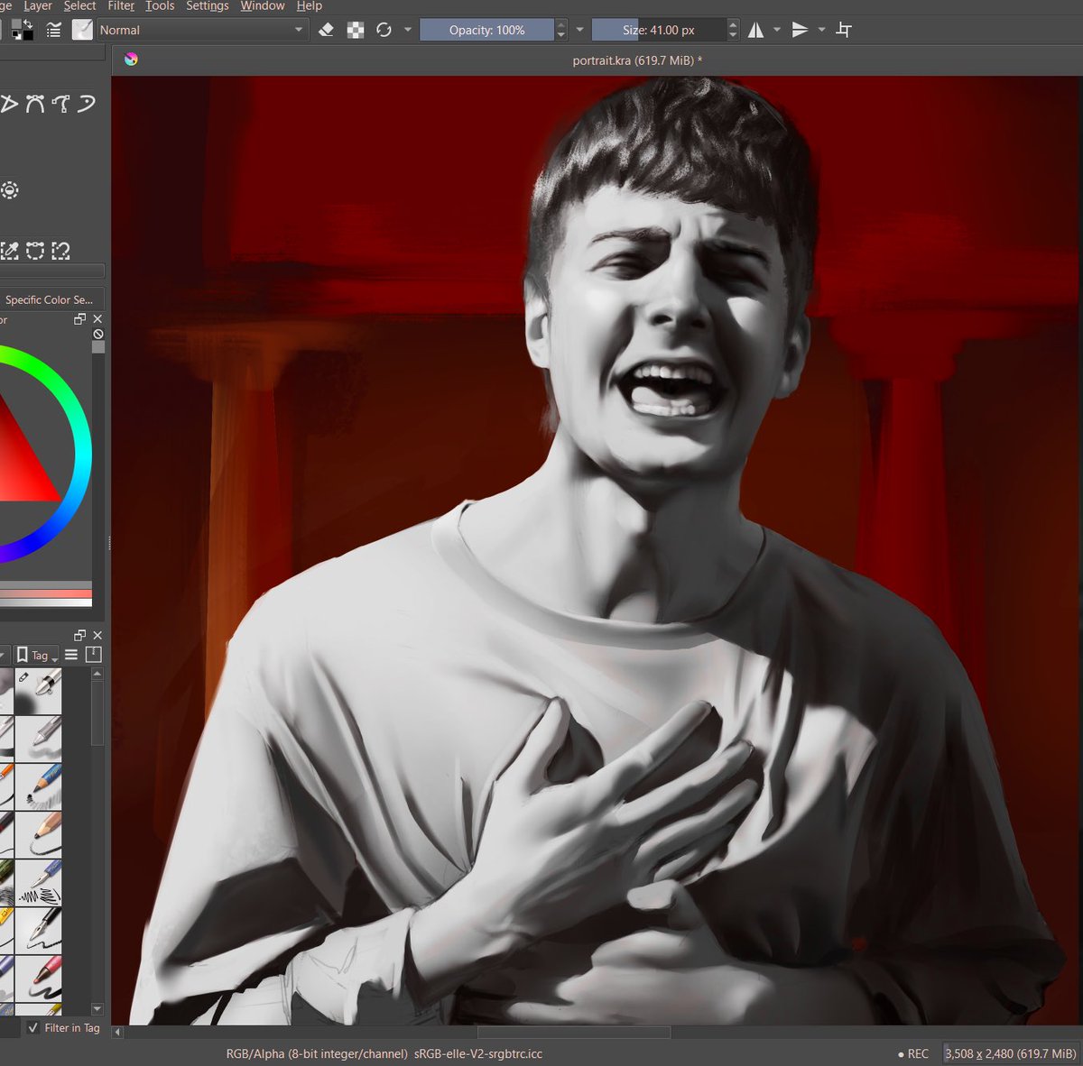Select the Bezier Curve Selection tool

click(x=35, y=251)
